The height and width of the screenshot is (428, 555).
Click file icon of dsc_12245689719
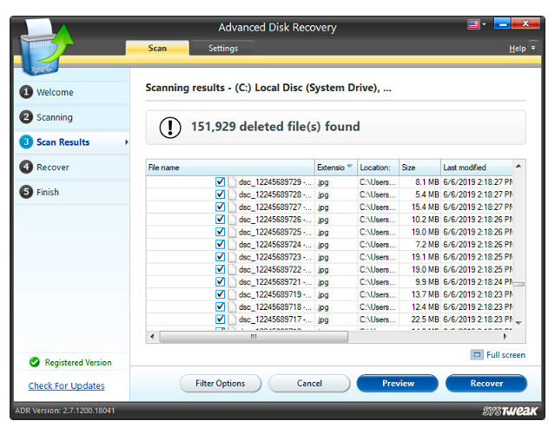(232, 294)
